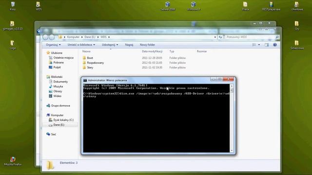Open the Stery folder
Screen dimensions: 312x175
[90, 68]
